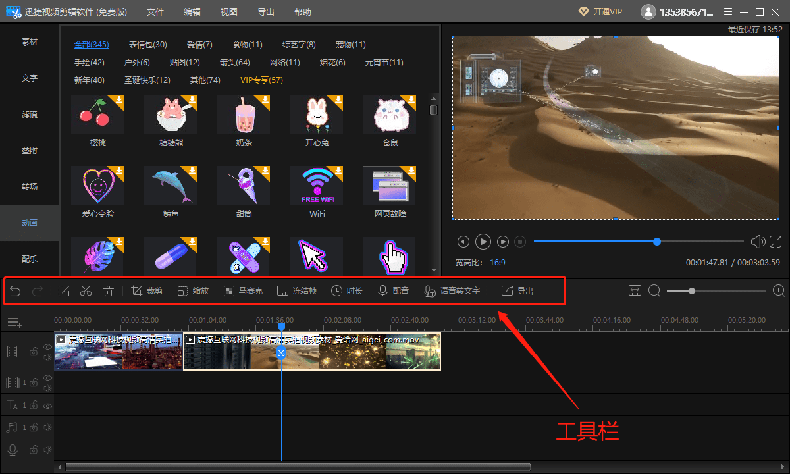This screenshot has height=474, width=790.
Task: Start the 配音 voiceover microphone tool
Action: click(393, 291)
